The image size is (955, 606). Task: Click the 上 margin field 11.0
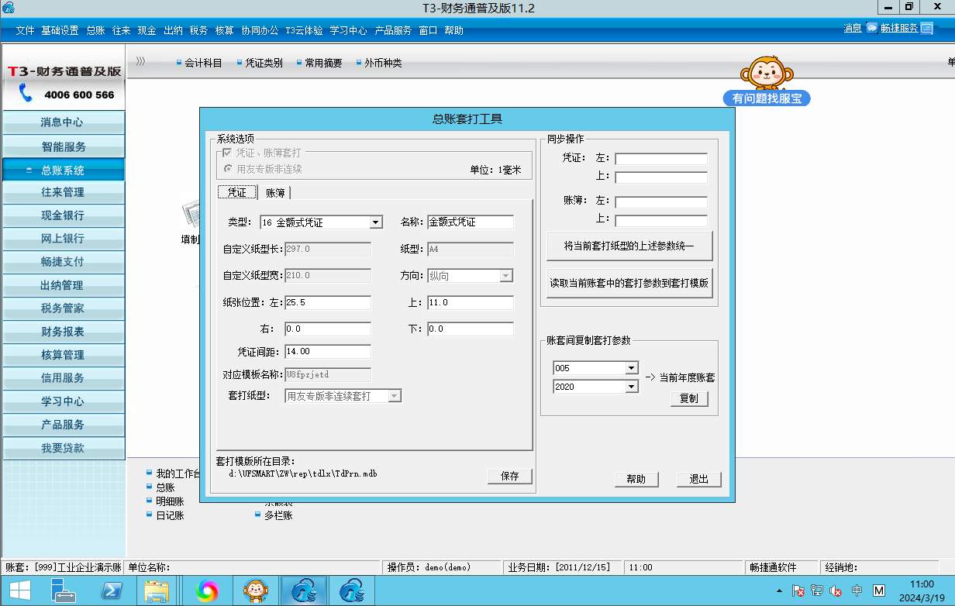471,303
